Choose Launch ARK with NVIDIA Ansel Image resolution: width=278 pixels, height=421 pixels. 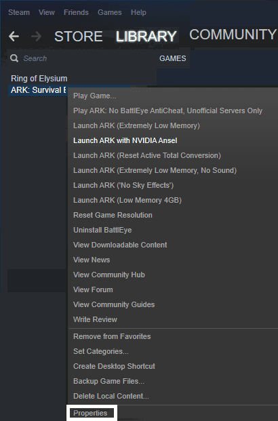[125, 140]
